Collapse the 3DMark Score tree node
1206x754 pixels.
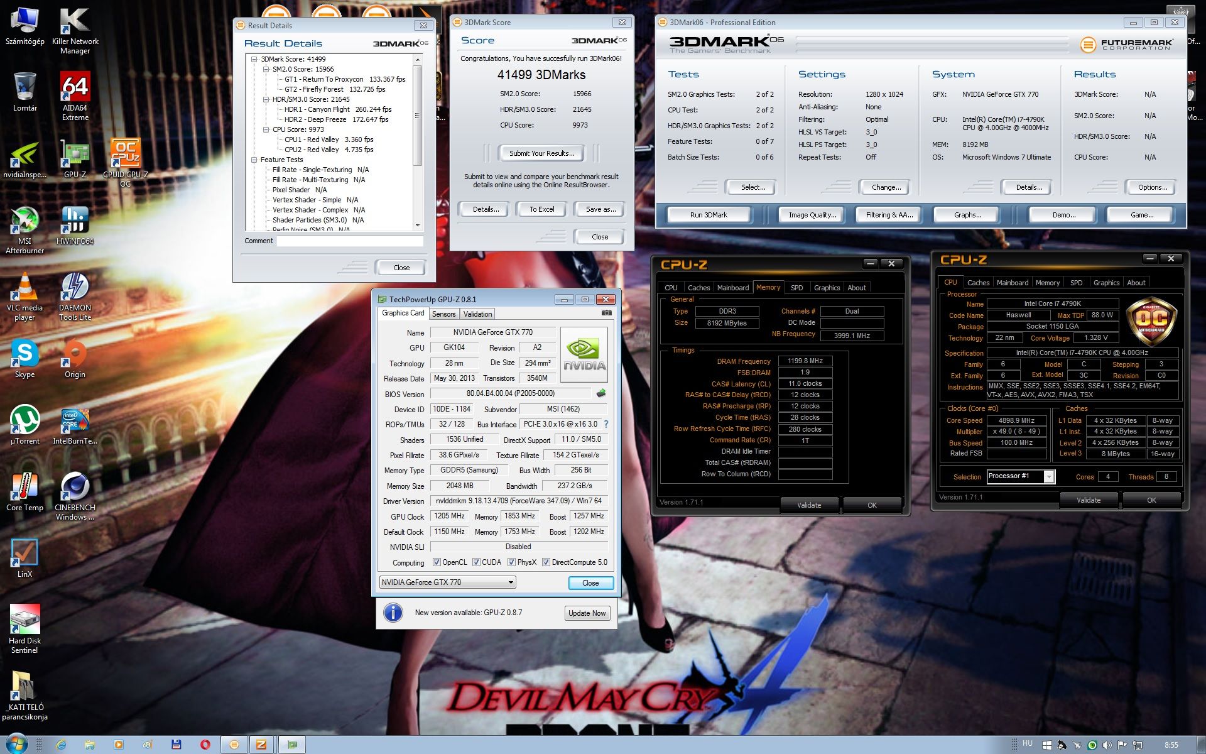(254, 59)
